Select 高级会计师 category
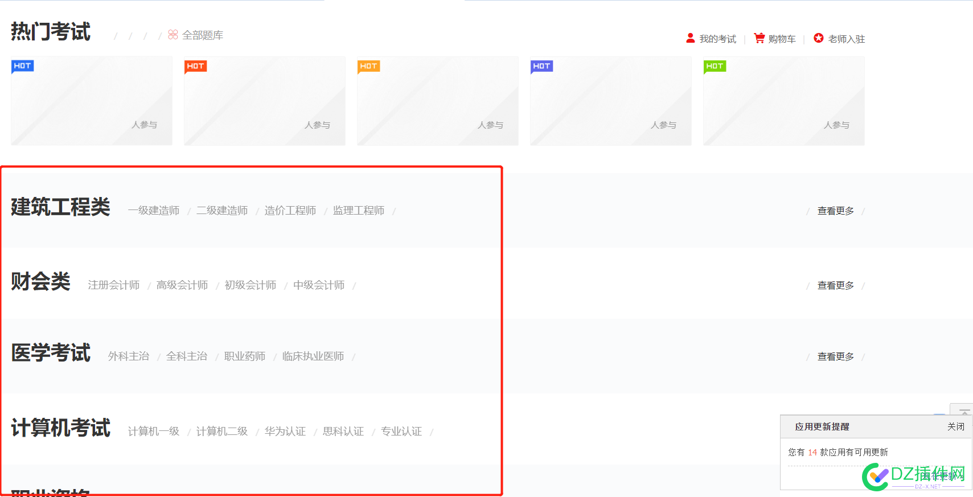 (182, 285)
